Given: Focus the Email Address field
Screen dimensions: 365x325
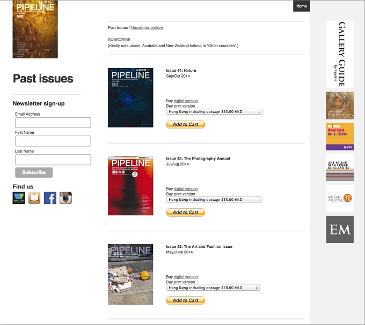Looking at the screenshot, I should pos(53,123).
